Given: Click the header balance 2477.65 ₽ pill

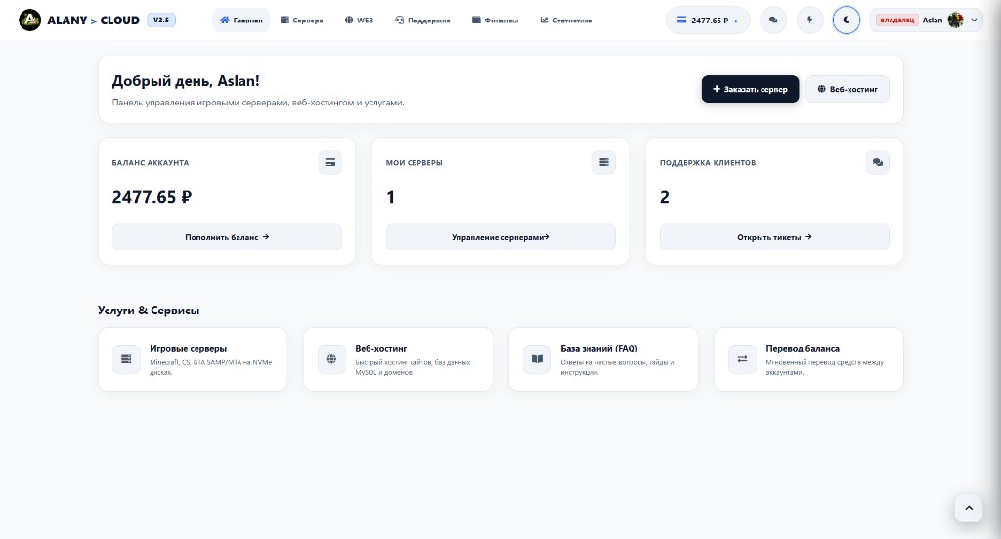Looking at the screenshot, I should pyautogui.click(x=708, y=21).
